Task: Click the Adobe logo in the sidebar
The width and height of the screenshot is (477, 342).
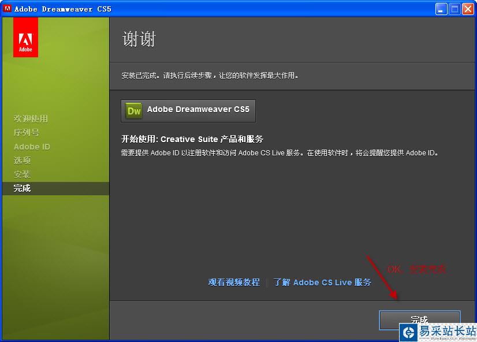Action: pos(25,37)
